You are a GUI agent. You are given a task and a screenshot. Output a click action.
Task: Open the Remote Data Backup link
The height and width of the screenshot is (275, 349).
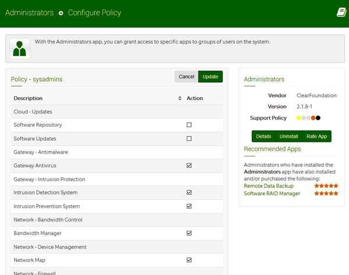(269, 186)
